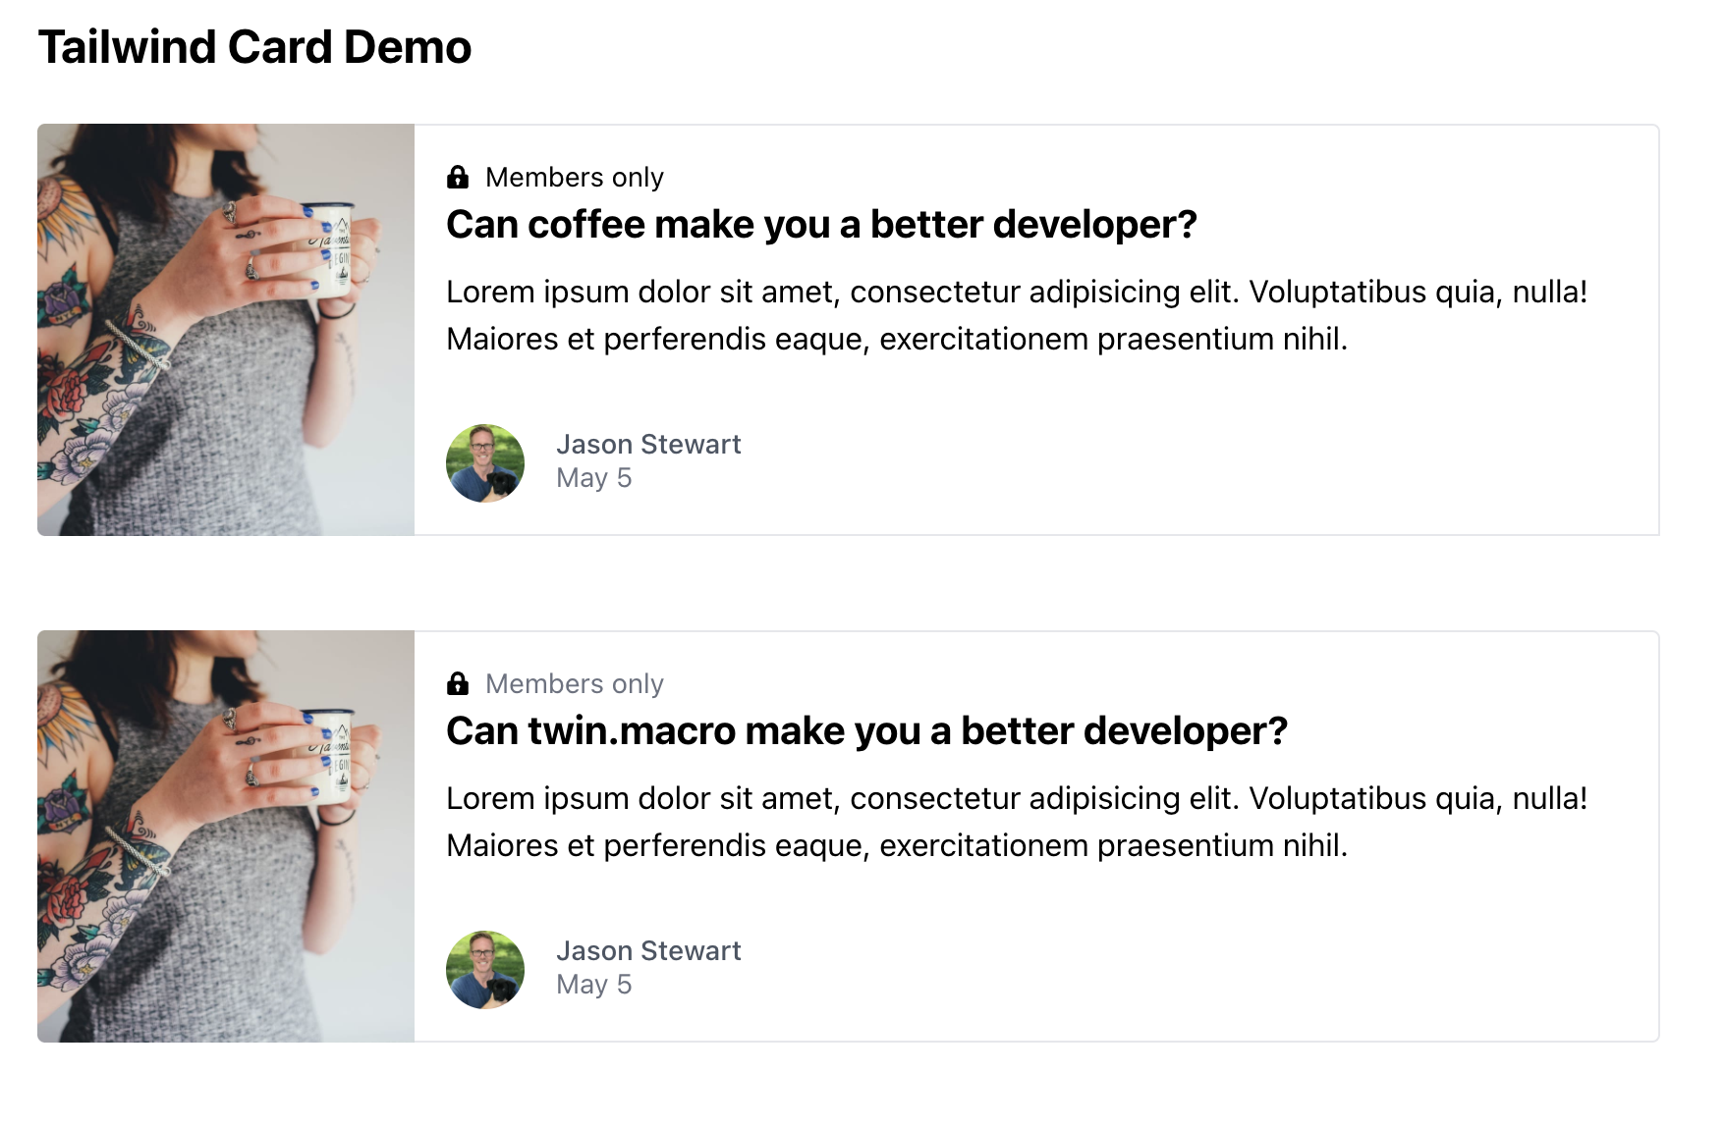This screenshot has height=1127, width=1725.
Task: Click the Lorem ipsum text of the coffee card
Action: coord(1017,314)
